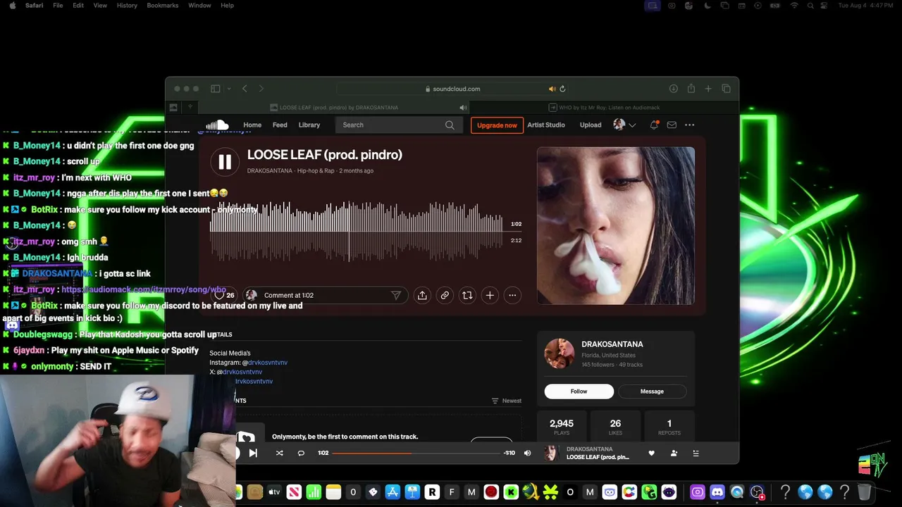Show the Safari tab overview
Viewport: 902px width, 507px height.
(x=726, y=89)
